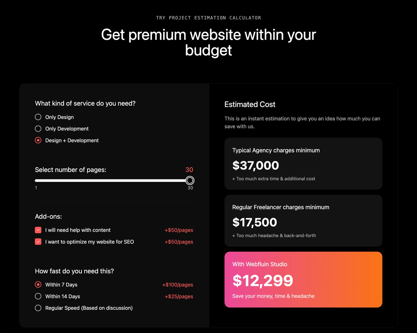This screenshot has height=333, width=417.
Task: Disable "I want to optimize my website for SEO"
Action: (x=38, y=242)
